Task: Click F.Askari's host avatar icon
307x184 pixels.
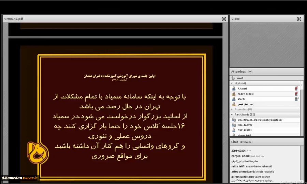Action: point(234,89)
